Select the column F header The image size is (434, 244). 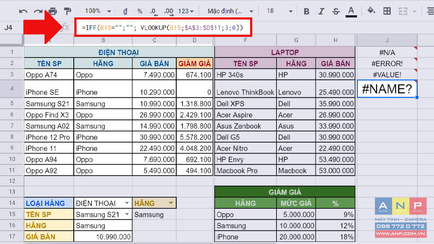(x=245, y=40)
